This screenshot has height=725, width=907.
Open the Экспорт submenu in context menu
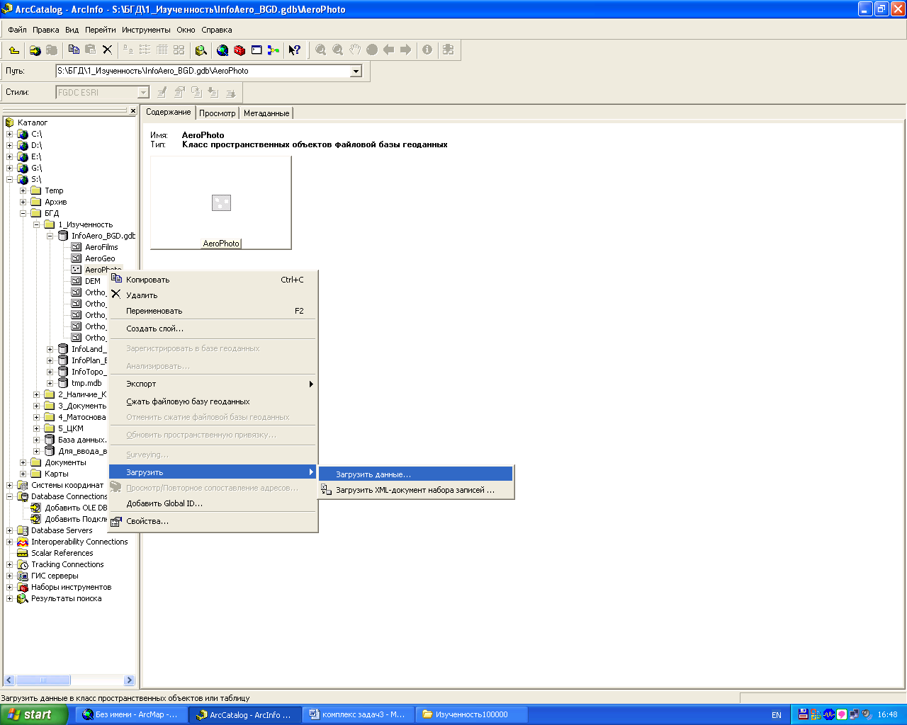[213, 384]
